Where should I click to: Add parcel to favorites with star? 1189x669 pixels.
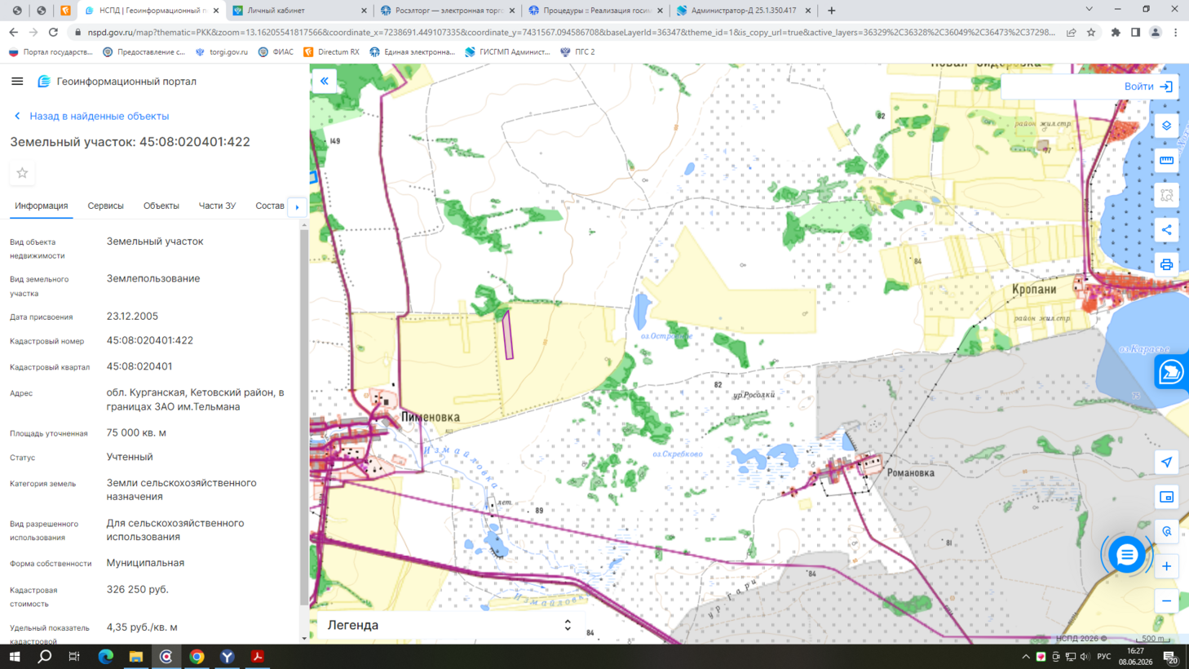click(22, 173)
